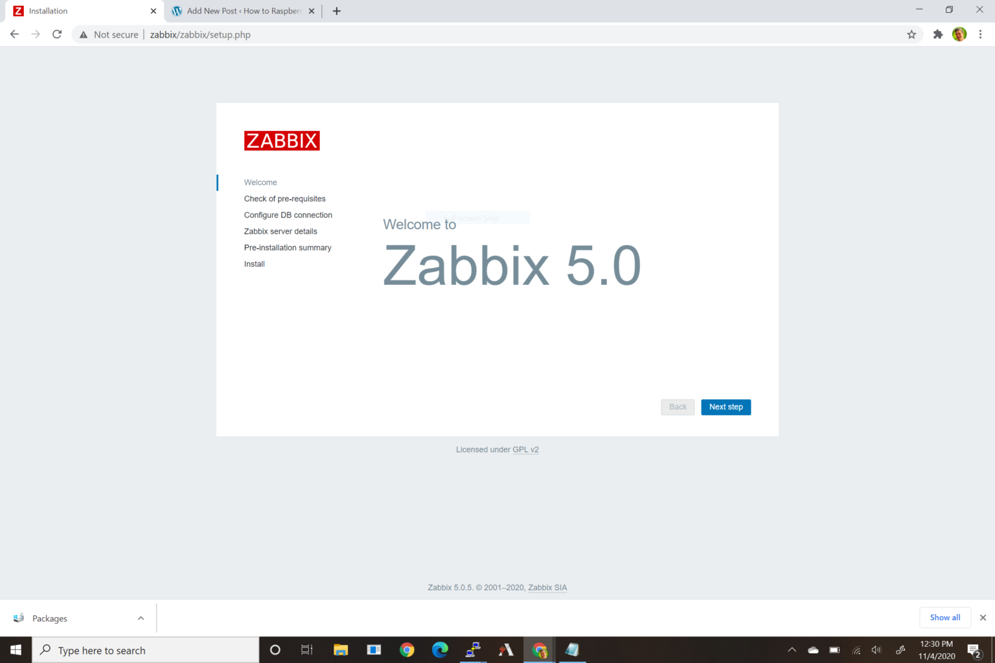Switch to the Add New Post tab

243,11
